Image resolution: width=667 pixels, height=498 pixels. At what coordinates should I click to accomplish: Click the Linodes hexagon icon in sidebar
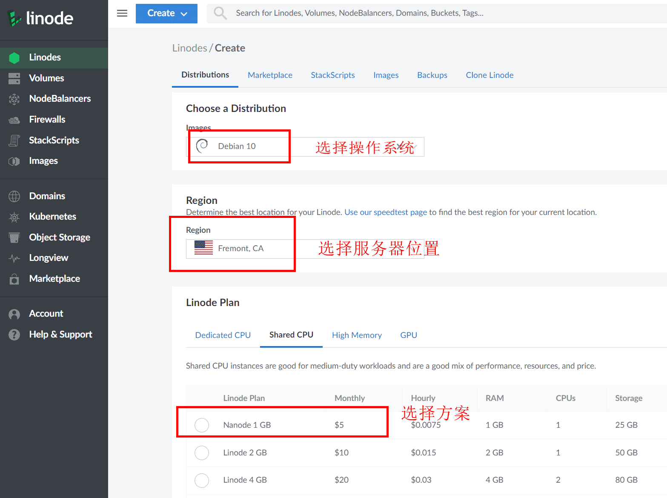click(14, 58)
